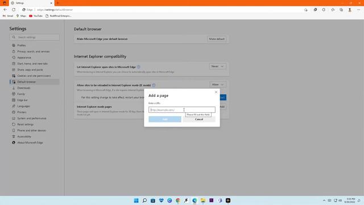Open About Microsoft Edge section

[30, 143]
